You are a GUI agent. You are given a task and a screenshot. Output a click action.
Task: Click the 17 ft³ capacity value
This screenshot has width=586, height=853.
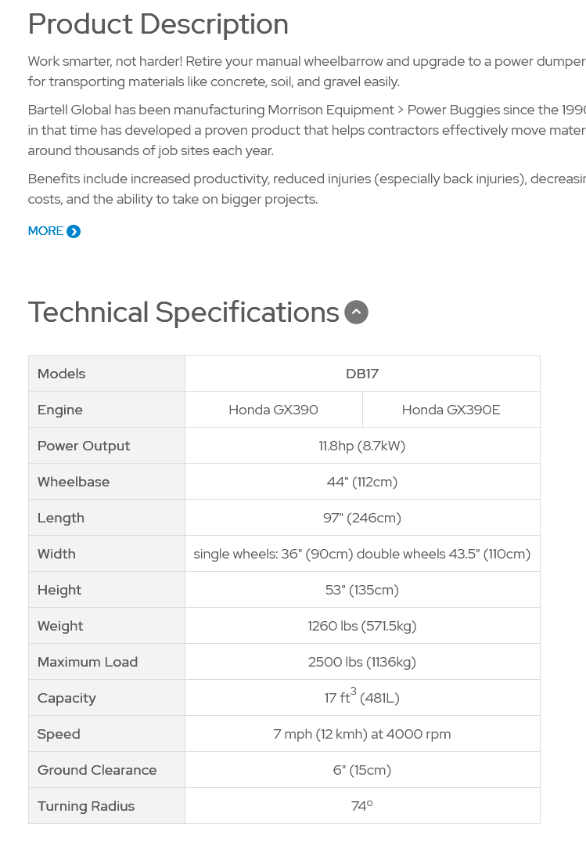(x=362, y=697)
